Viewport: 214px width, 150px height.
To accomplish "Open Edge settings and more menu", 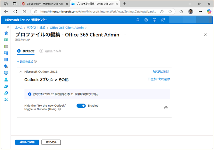I will pyautogui.click(x=200, y=12).
